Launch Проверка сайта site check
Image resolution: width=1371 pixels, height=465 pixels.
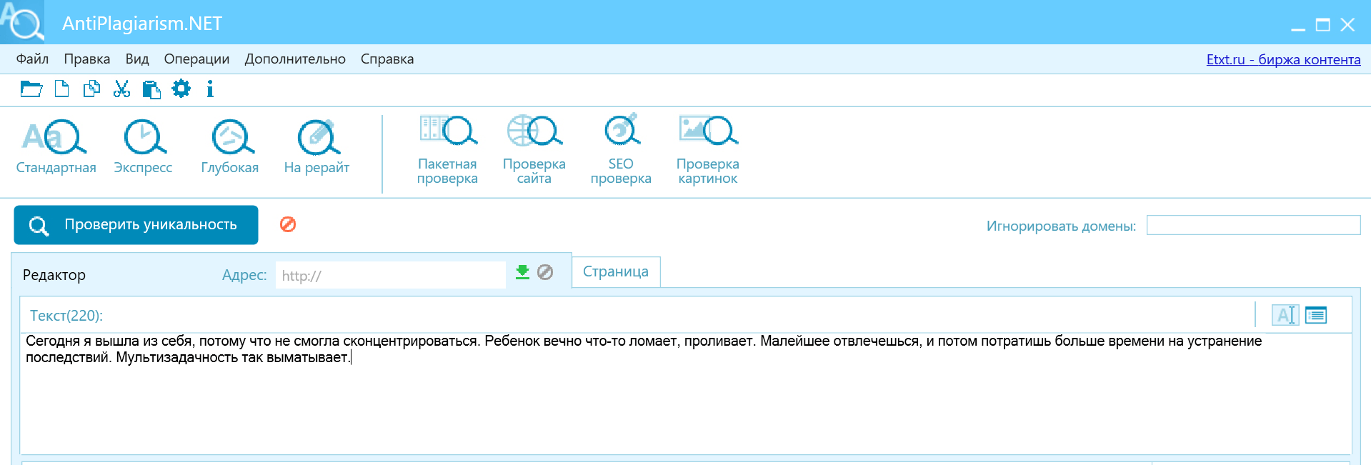tap(534, 131)
